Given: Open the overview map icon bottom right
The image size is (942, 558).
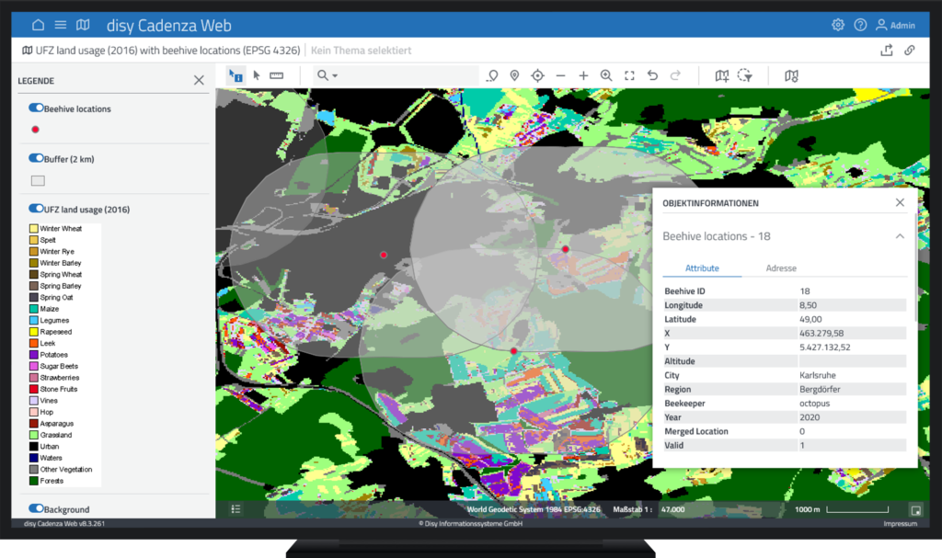Looking at the screenshot, I should [x=915, y=510].
